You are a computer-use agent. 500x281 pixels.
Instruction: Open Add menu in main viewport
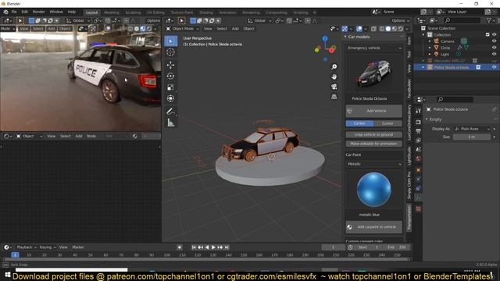(x=235, y=29)
